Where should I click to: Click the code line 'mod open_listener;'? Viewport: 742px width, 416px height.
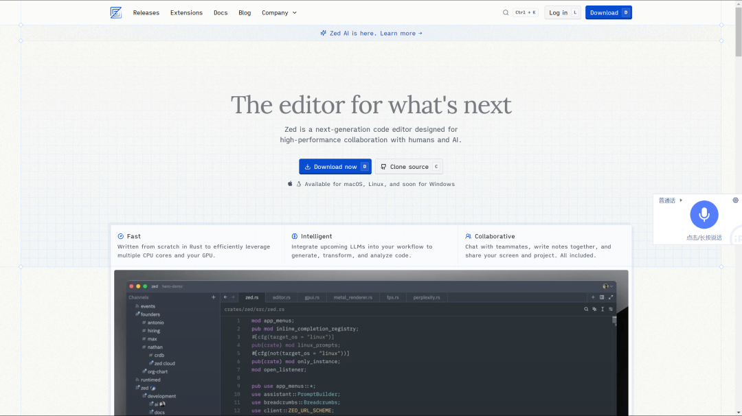click(279, 370)
